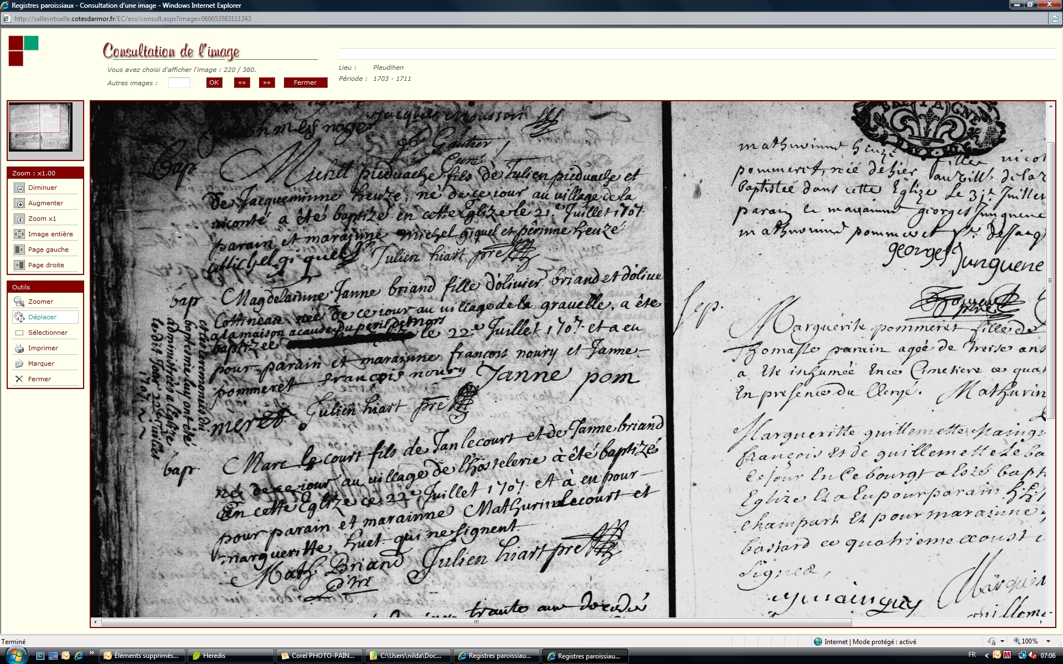Screen dimensions: 1063x664
Task: Click the Imprimer printer icon
Action: coord(19,349)
